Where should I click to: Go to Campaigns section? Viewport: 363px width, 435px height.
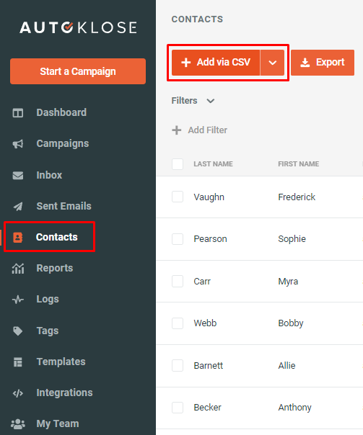coord(63,144)
